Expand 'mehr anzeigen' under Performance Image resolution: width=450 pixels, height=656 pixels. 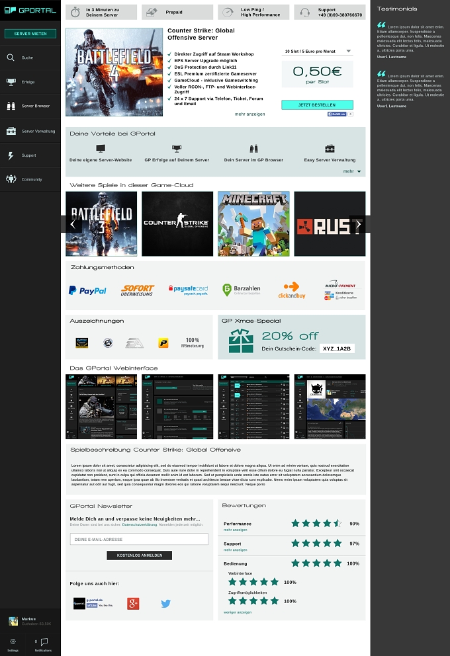point(235,530)
